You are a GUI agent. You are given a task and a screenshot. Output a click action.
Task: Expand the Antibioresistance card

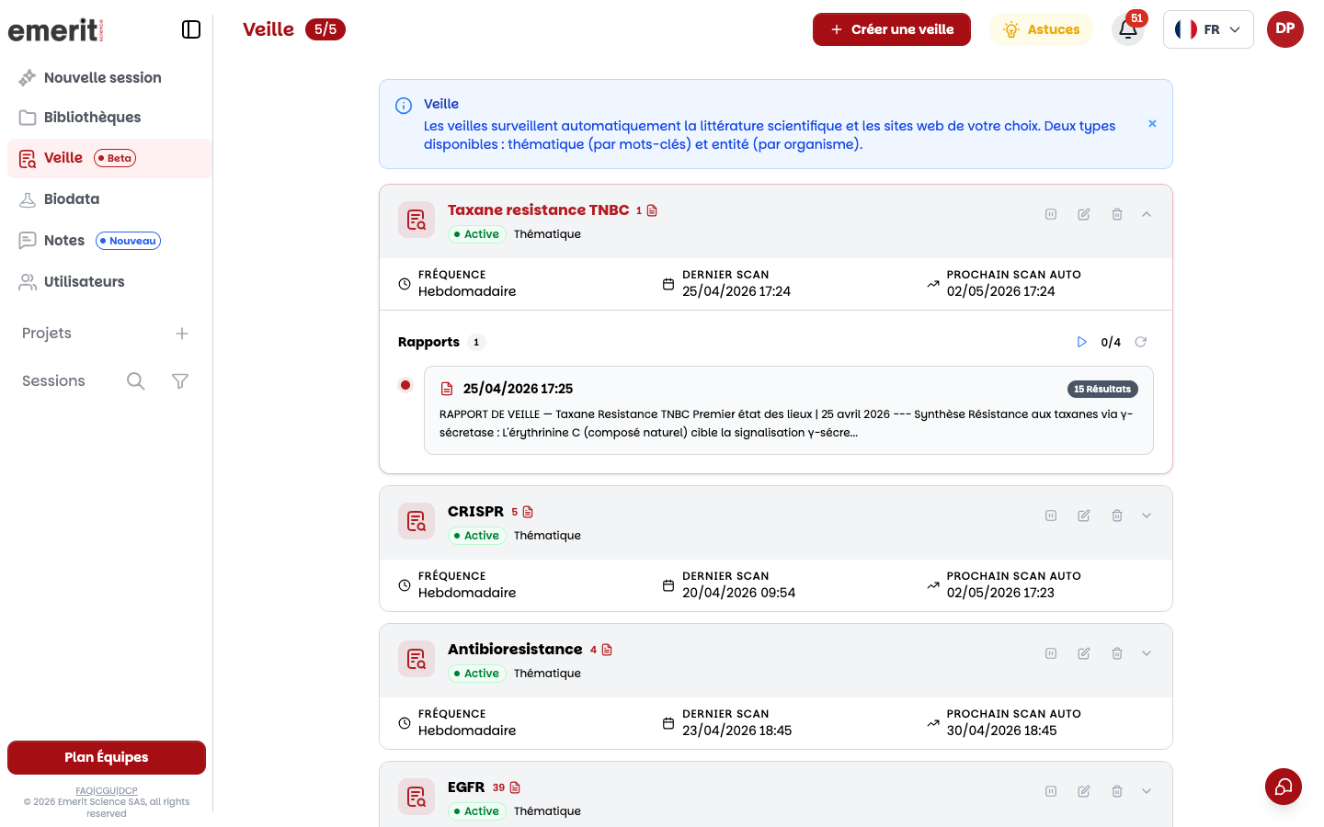point(1147,653)
